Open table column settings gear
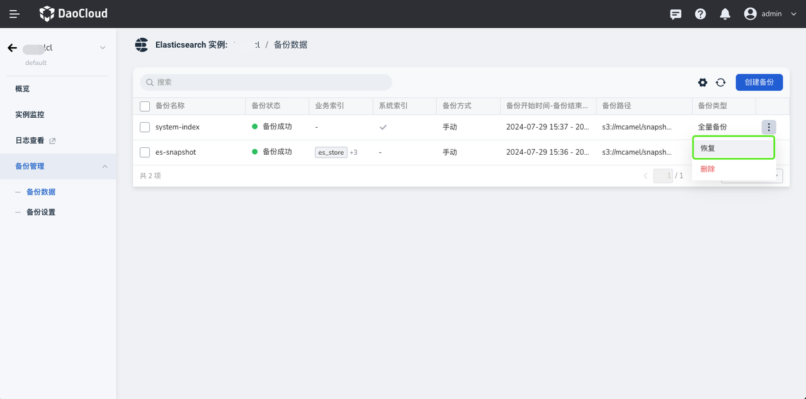 tap(703, 82)
